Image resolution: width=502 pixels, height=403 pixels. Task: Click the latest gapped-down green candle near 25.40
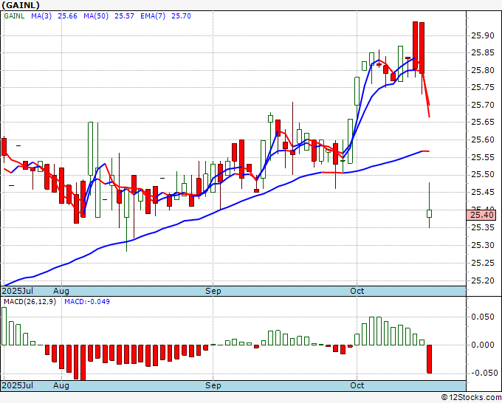tap(430, 213)
